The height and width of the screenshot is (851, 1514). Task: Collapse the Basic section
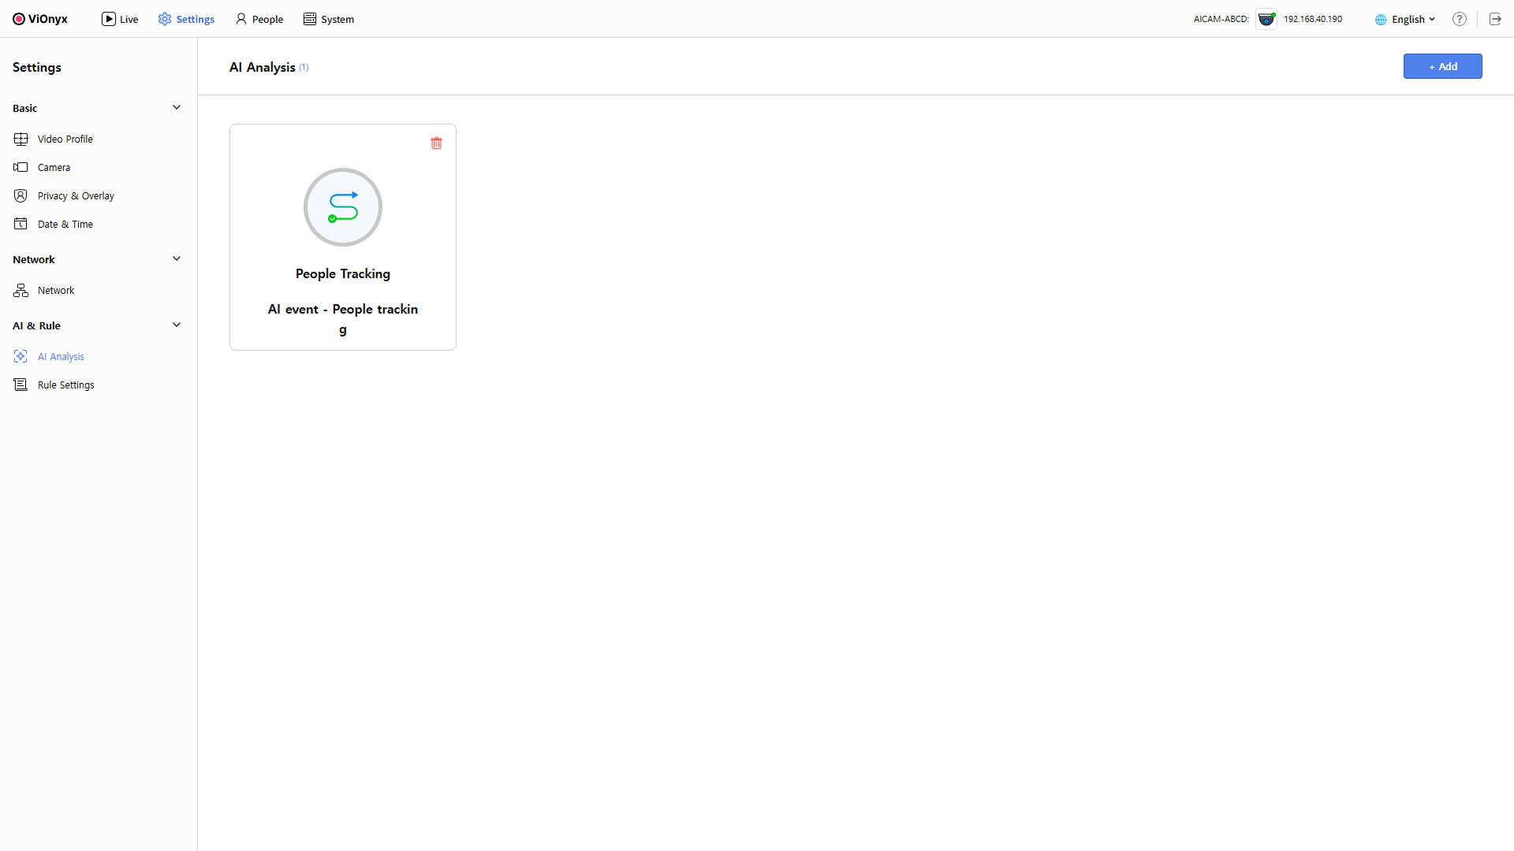point(177,107)
